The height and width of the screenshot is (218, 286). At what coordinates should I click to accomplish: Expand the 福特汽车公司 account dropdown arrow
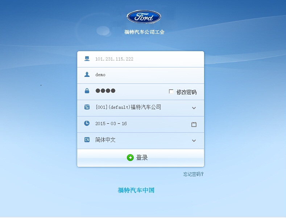[194, 108]
